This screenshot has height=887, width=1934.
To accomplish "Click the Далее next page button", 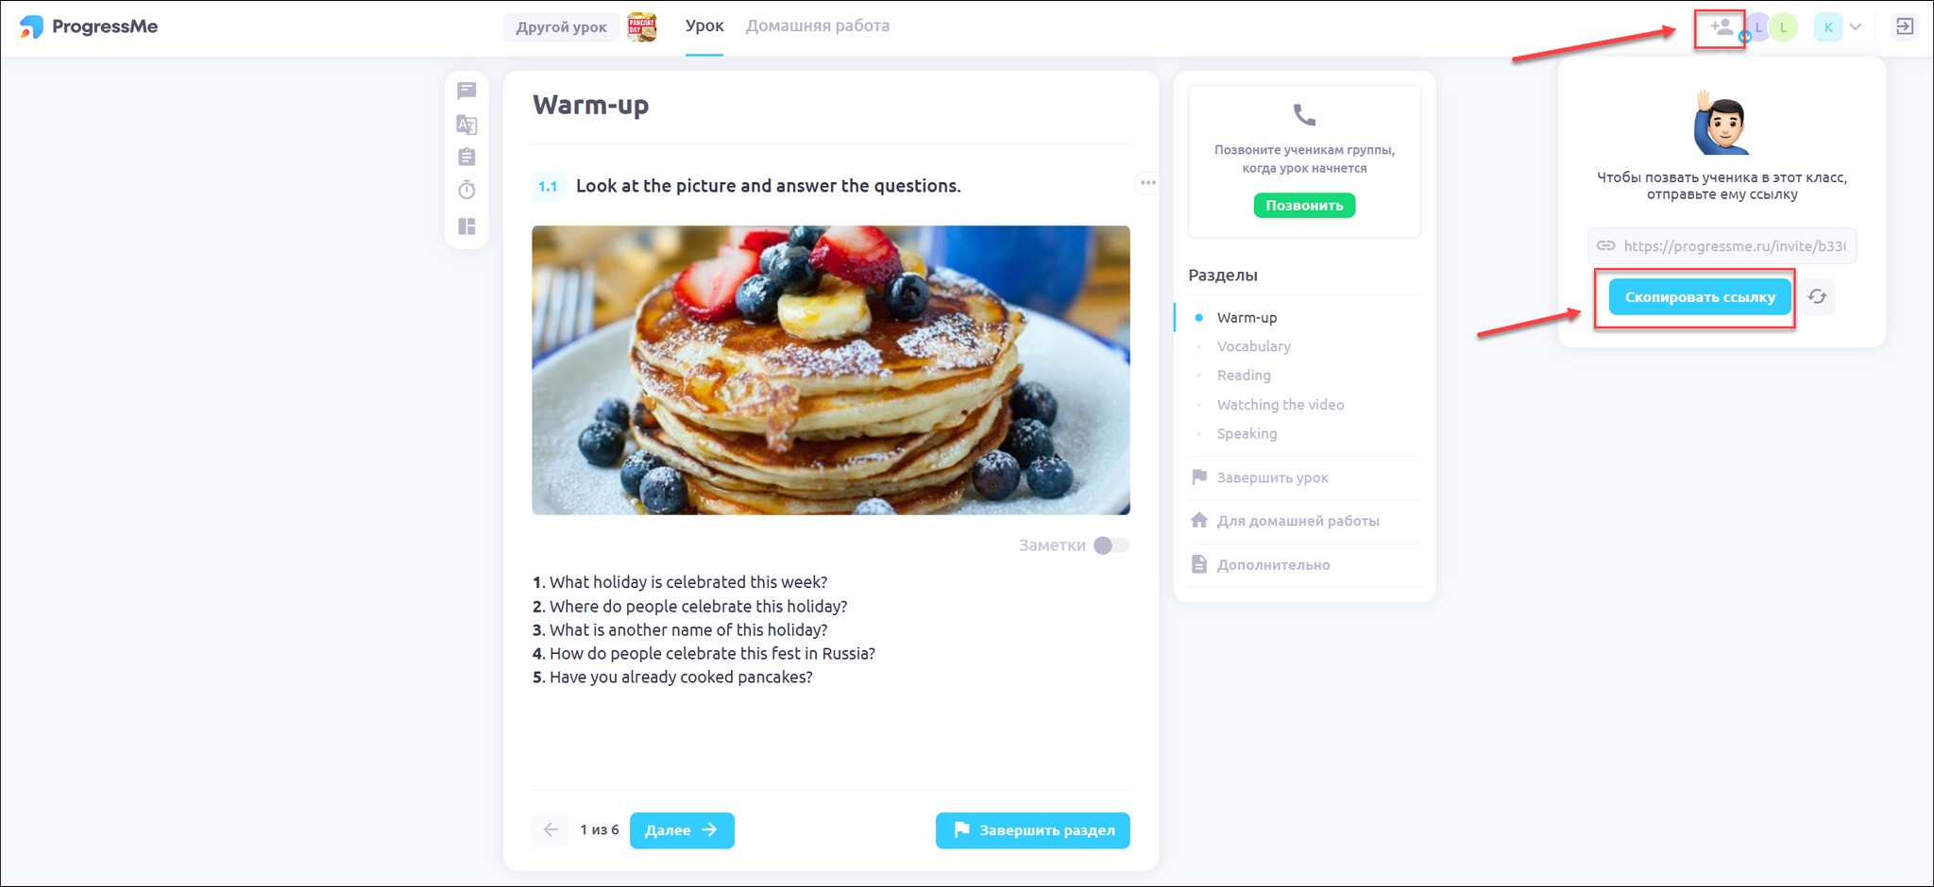I will pos(682,830).
